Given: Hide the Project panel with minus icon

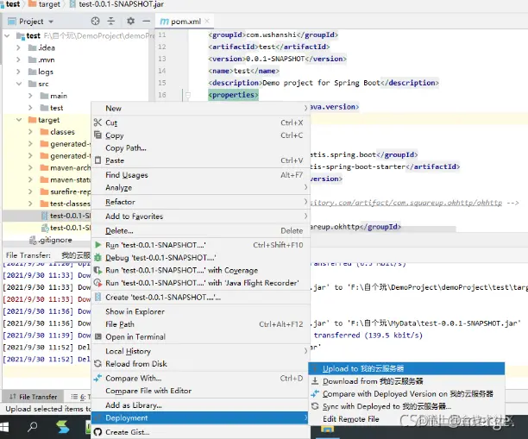Looking at the screenshot, I should [x=146, y=22].
